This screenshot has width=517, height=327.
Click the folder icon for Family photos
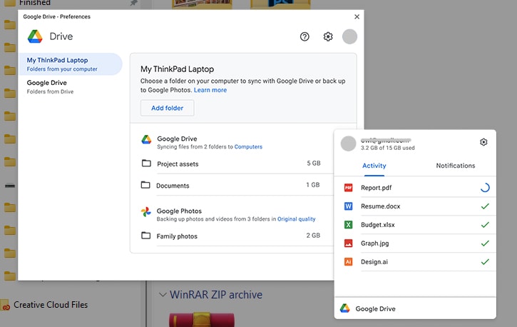[145, 236]
